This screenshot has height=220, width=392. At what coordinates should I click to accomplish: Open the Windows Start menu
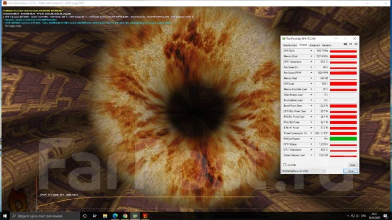point(5,216)
